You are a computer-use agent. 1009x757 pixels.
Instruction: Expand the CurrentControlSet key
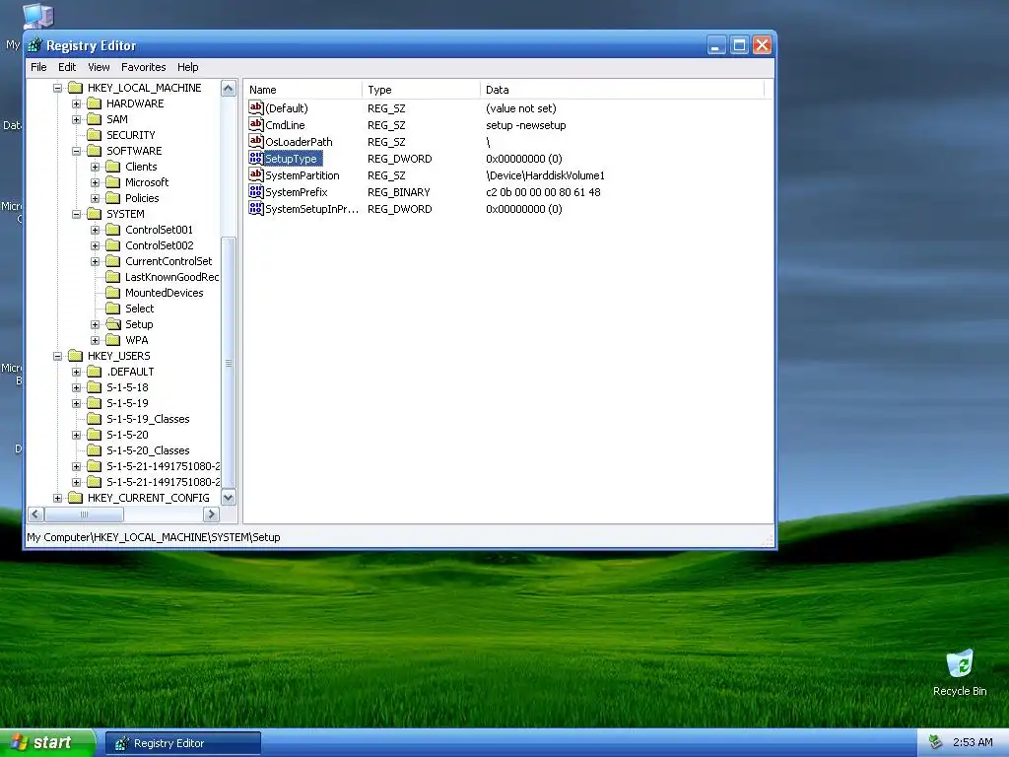pyautogui.click(x=96, y=261)
